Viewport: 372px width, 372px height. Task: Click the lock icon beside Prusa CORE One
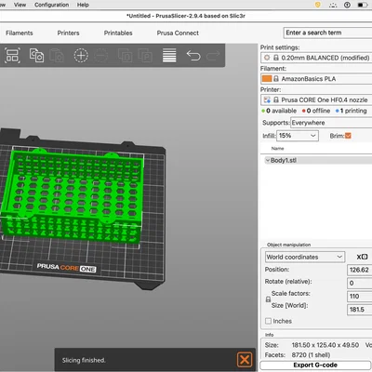(x=276, y=100)
